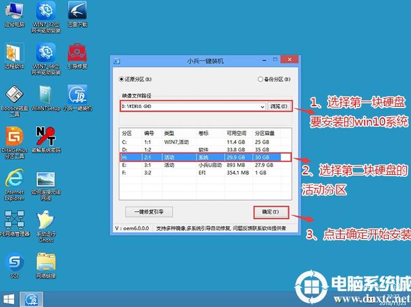Open the 网络链接 folder icon
The height and width of the screenshot is (307, 411).
coord(46,265)
